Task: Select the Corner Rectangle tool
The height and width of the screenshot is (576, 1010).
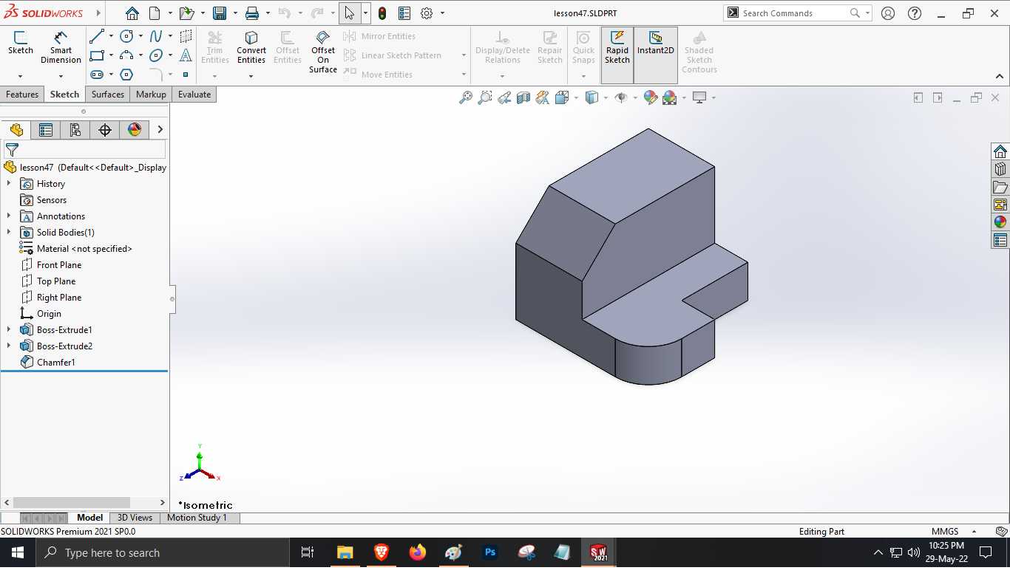Action: [97, 55]
